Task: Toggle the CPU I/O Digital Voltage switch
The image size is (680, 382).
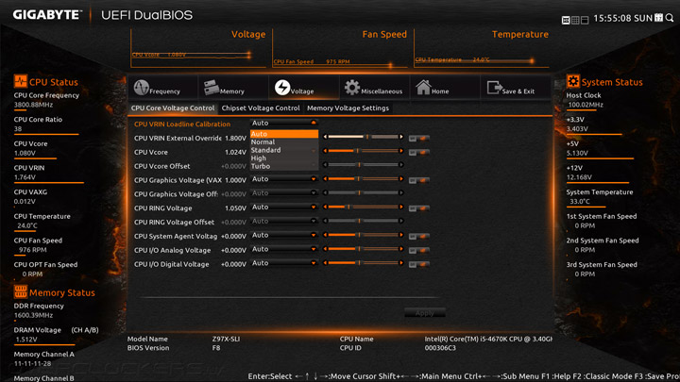Action: pos(419,264)
